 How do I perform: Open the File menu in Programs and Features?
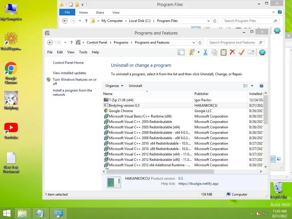pyautogui.click(x=50, y=52)
